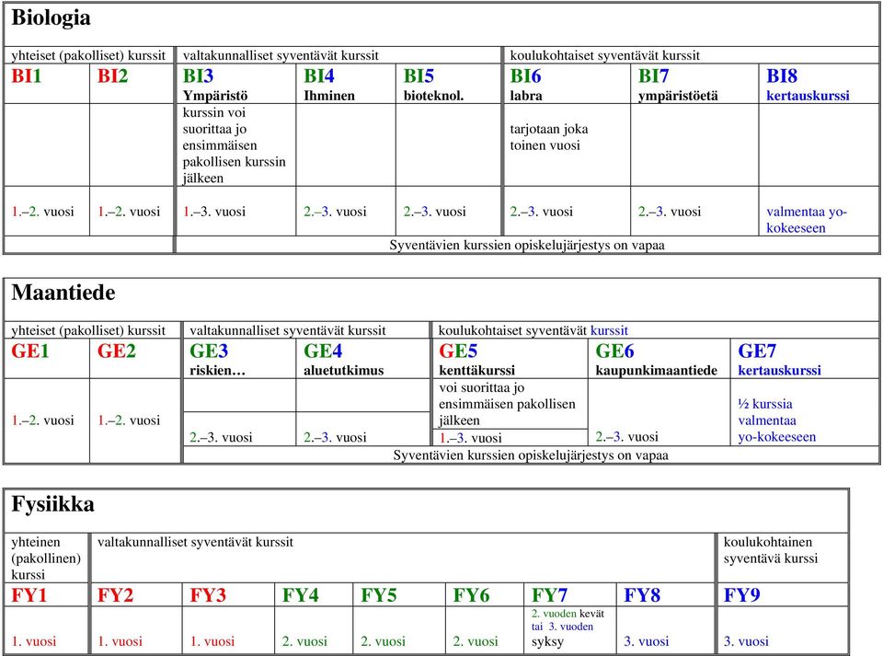The height and width of the screenshot is (656, 883).
Task: Click the Maantiede table heading
Action: point(63,293)
